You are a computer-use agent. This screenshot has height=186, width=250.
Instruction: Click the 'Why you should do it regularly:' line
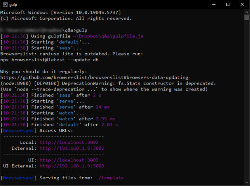(x=44, y=71)
